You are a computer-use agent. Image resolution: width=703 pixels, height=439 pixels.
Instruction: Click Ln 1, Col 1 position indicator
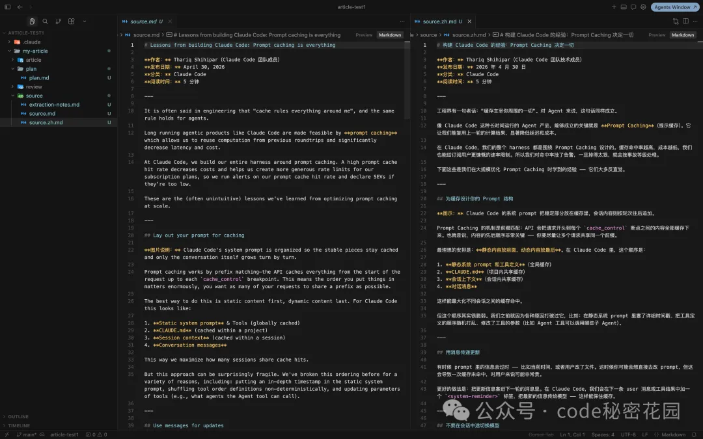[572, 434]
